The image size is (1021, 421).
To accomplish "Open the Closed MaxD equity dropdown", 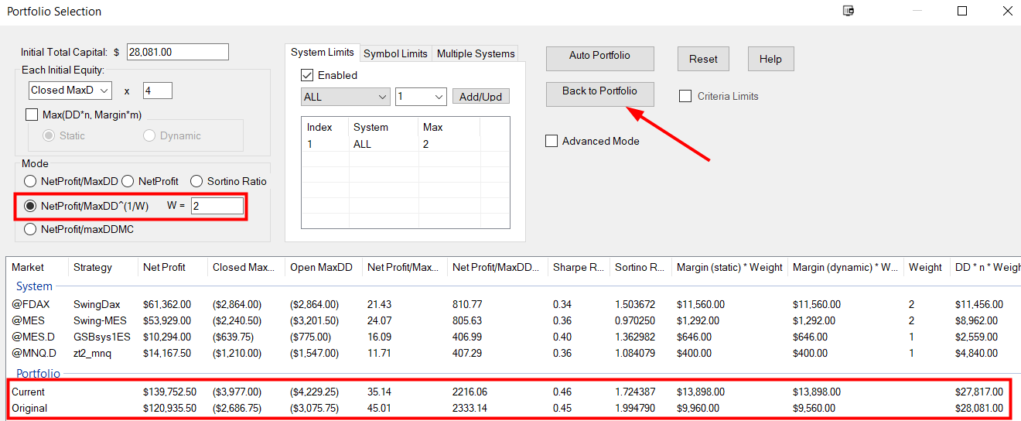I will click(70, 91).
